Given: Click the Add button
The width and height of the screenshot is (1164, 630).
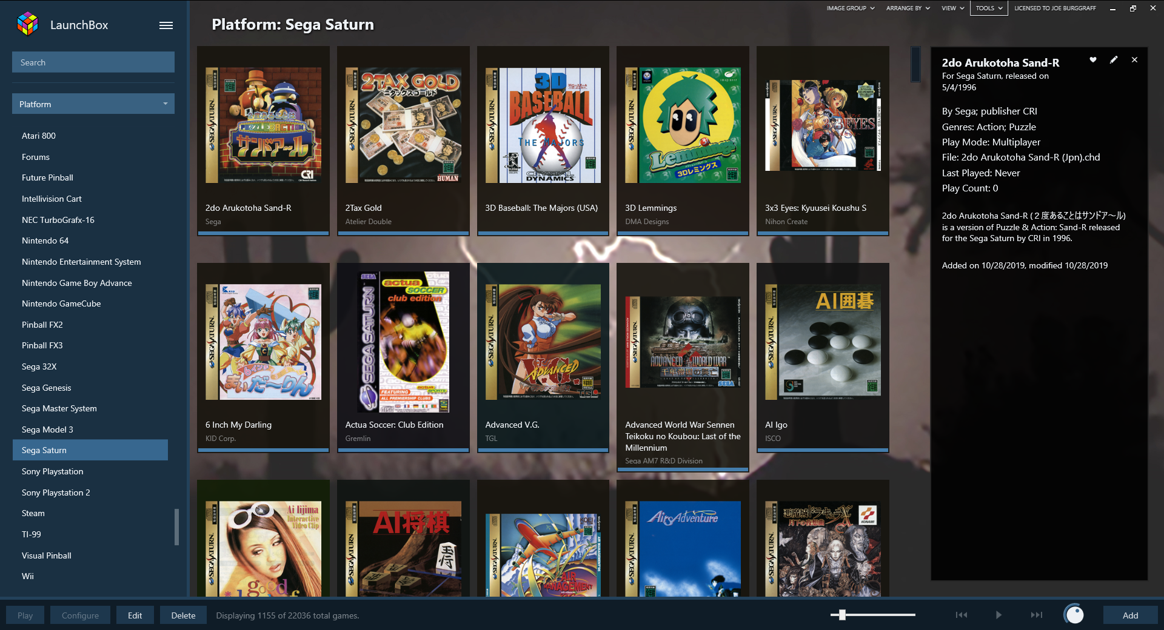Looking at the screenshot, I should pos(1130,615).
